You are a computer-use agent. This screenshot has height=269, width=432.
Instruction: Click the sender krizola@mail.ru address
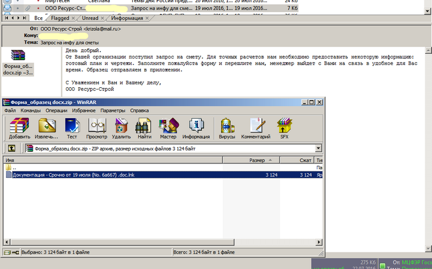pos(102,29)
